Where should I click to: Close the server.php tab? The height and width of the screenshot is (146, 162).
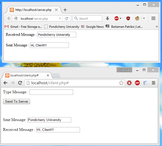click(x=56, y=10)
